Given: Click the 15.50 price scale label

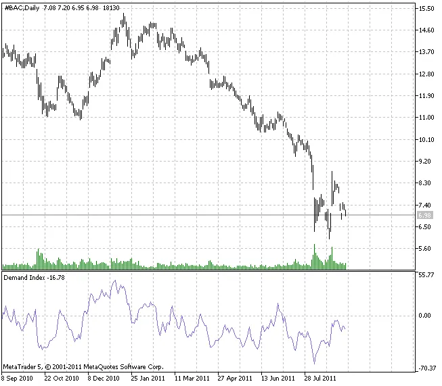Looking at the screenshot, I should 426,9.
